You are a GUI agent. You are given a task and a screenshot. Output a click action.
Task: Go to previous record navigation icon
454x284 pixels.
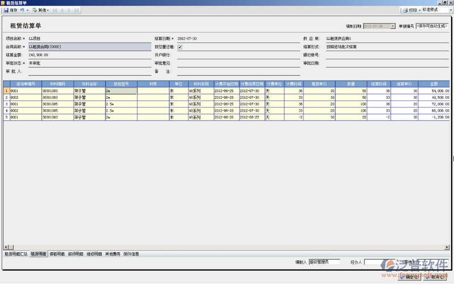[63, 10]
